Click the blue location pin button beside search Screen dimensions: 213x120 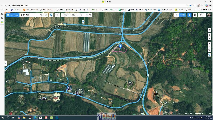click(x=51, y=15)
